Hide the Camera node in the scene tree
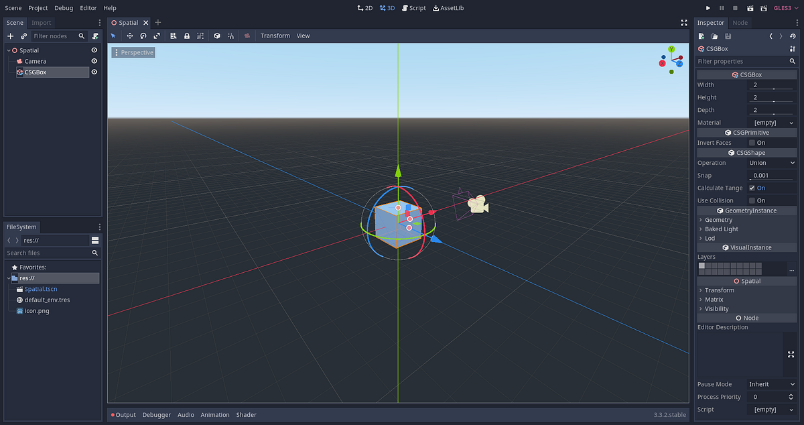This screenshot has width=804, height=425. click(x=94, y=61)
